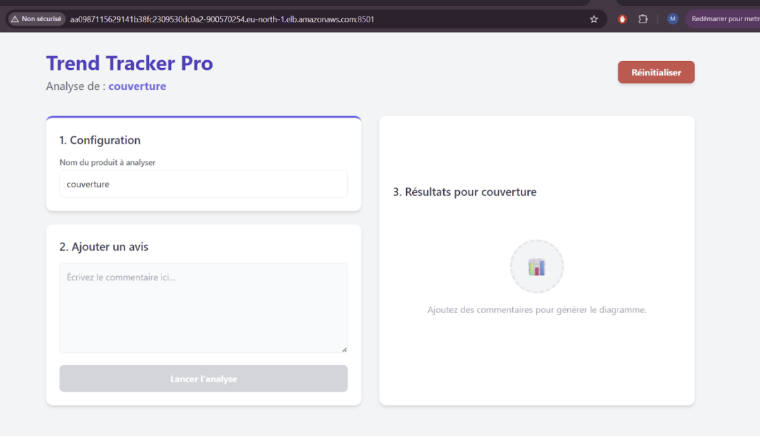Open the red extension icon in toolbar
The height and width of the screenshot is (437, 760).
(622, 19)
